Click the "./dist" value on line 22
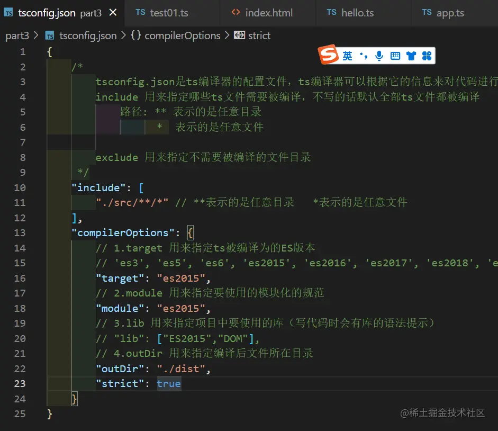 pyautogui.click(x=181, y=369)
